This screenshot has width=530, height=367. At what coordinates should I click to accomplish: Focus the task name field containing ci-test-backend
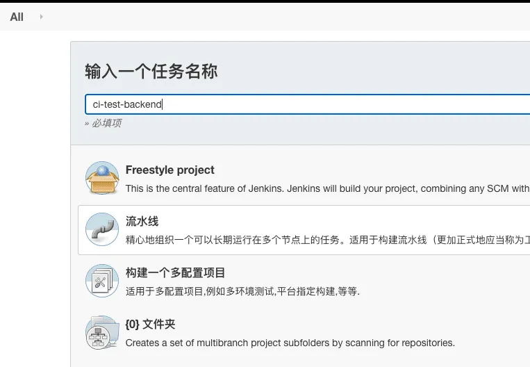307,104
